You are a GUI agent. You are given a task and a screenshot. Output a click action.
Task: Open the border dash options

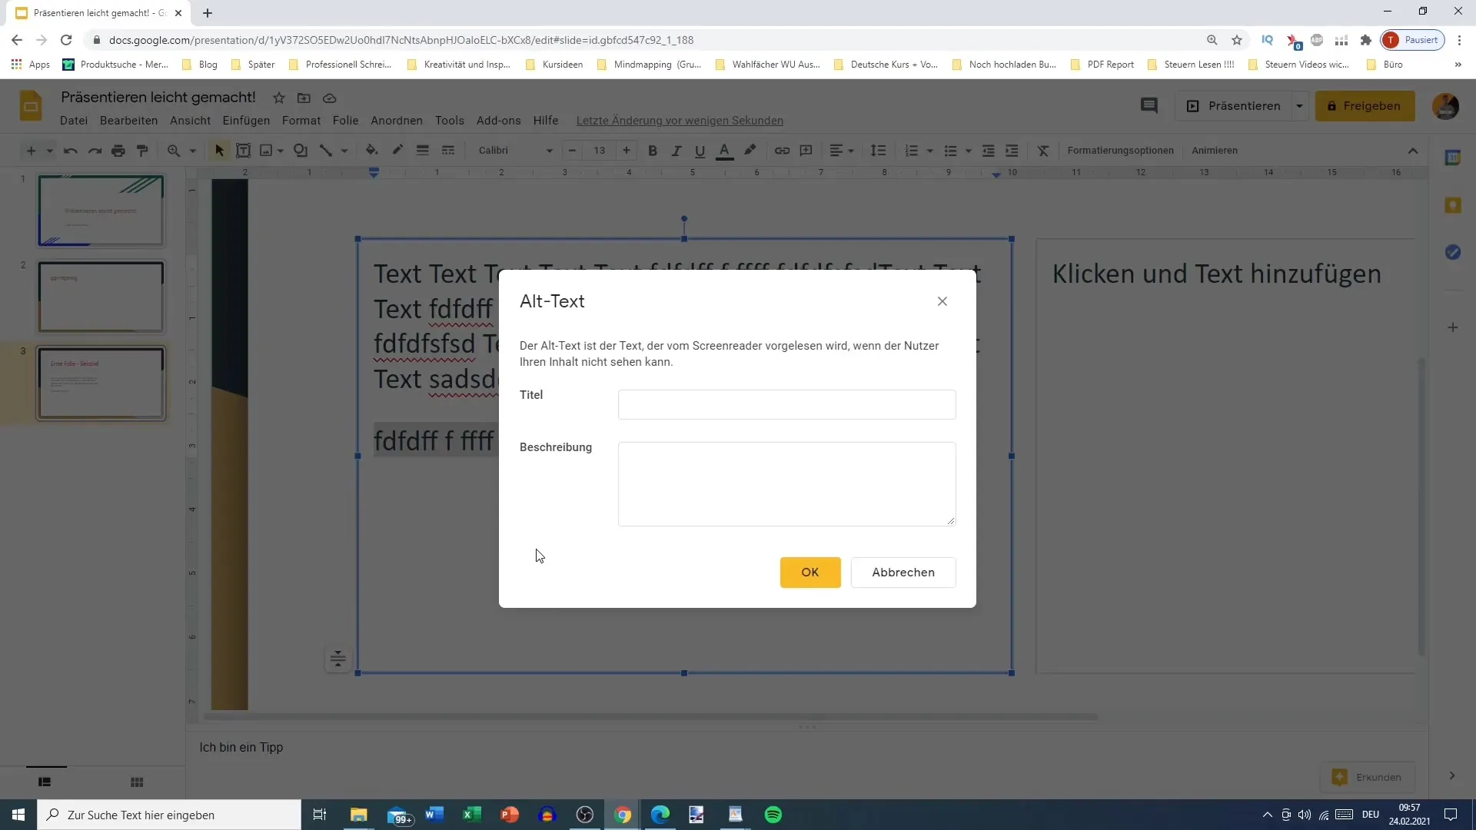click(448, 151)
